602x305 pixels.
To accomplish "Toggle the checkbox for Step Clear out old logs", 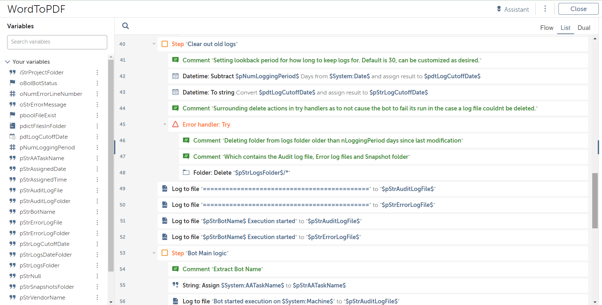I will [x=165, y=44].
